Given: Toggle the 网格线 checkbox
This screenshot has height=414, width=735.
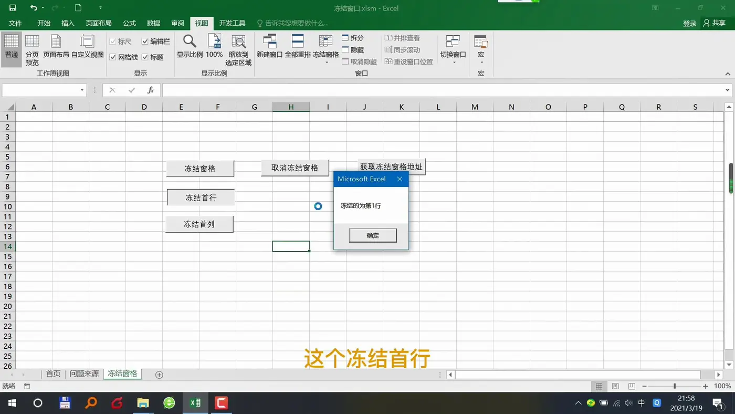Looking at the screenshot, I should 124,57.
